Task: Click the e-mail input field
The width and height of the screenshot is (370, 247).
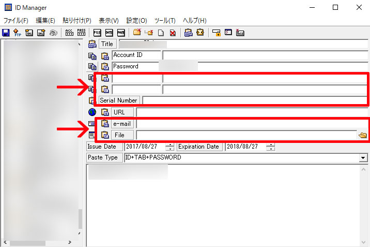Action: point(252,124)
